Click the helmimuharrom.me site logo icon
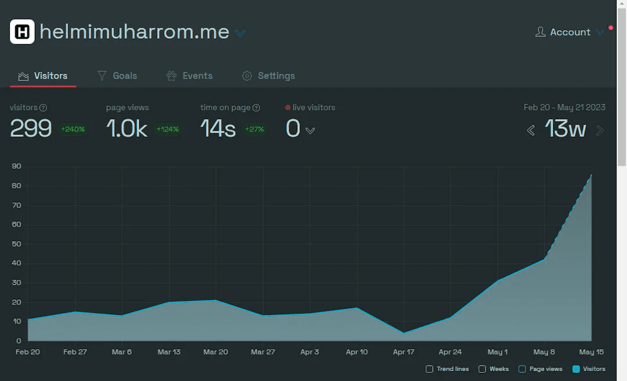The height and width of the screenshot is (381, 627). (22, 31)
